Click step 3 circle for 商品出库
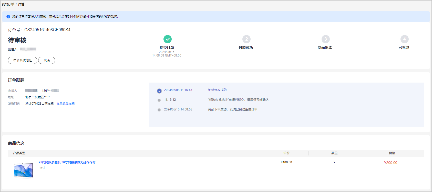This screenshot has height=192, width=432. [325, 39]
